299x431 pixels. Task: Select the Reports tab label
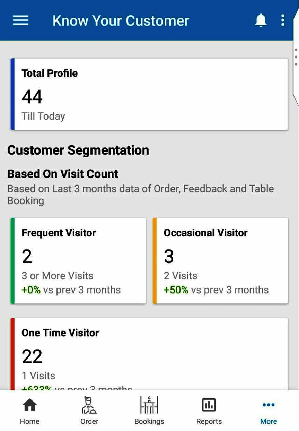(209, 421)
